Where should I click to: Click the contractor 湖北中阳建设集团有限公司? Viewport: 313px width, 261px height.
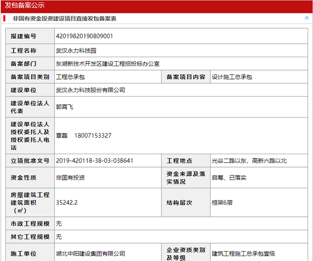pos(91,253)
